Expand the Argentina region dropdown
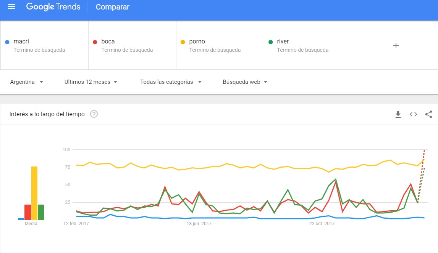 (x=26, y=82)
